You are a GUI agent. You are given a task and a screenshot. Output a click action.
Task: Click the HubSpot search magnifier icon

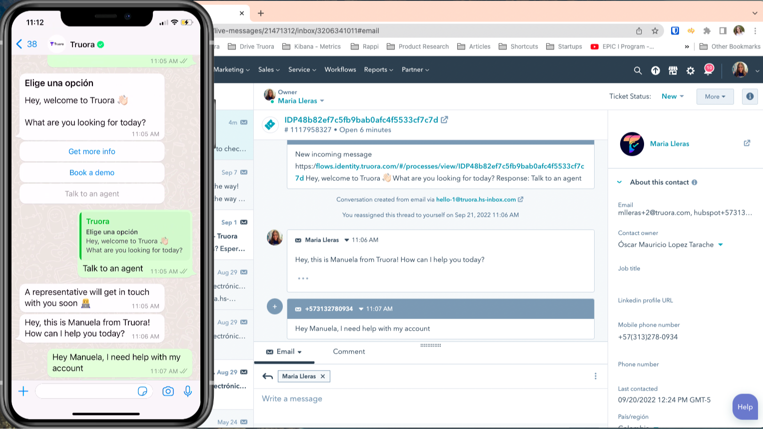pyautogui.click(x=638, y=70)
